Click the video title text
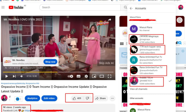The image size is (186, 112). pyautogui.click(x=54, y=89)
